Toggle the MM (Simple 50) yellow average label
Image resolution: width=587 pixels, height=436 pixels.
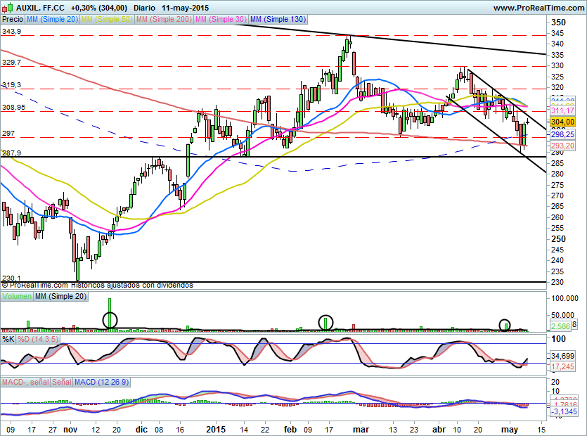(107, 20)
